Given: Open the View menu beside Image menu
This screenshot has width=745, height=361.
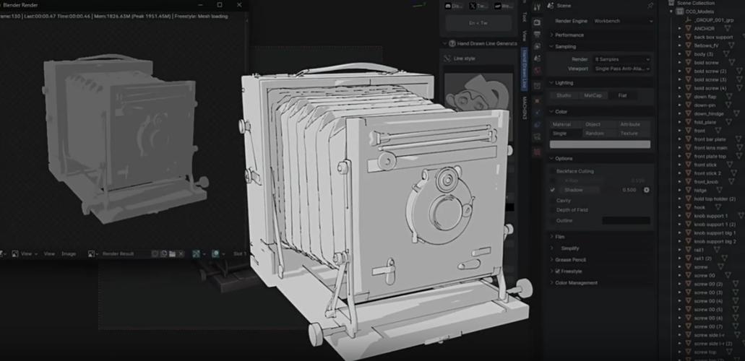Looking at the screenshot, I should [49, 254].
